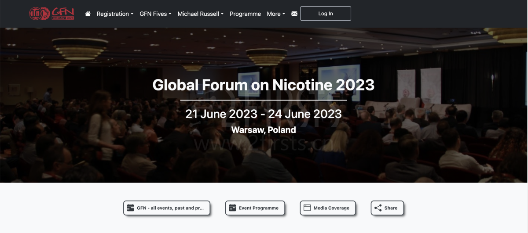Open the GFN Fives dropdown
528x233 pixels.
click(155, 14)
